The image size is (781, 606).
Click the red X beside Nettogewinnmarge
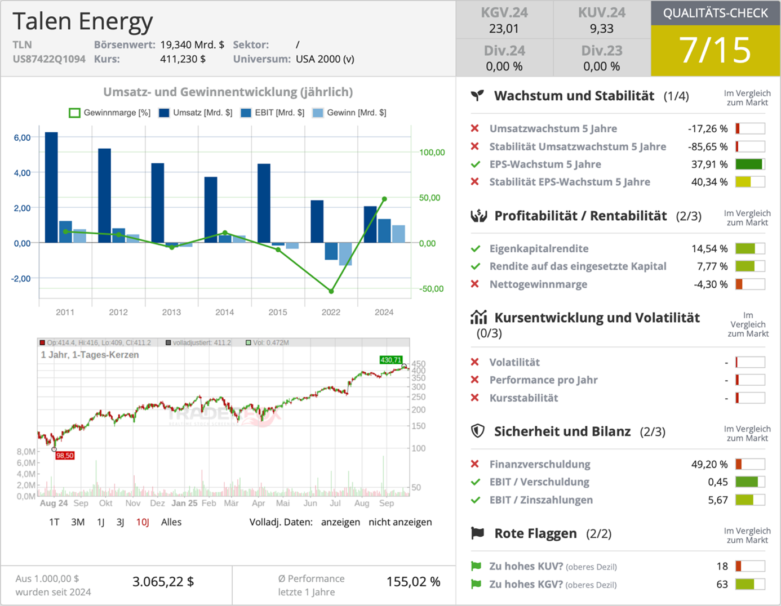(475, 284)
